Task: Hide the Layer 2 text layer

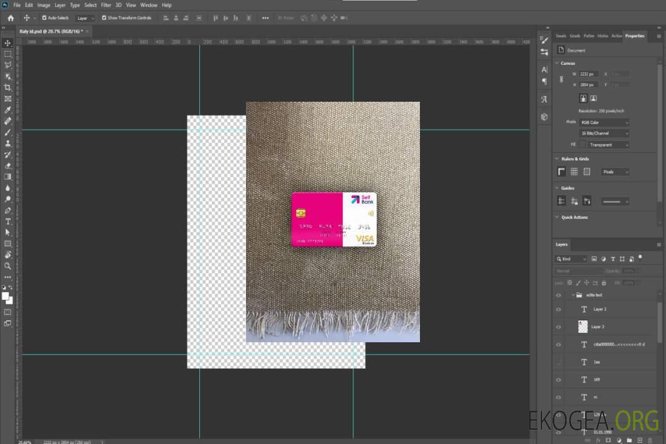Action: [x=559, y=310]
